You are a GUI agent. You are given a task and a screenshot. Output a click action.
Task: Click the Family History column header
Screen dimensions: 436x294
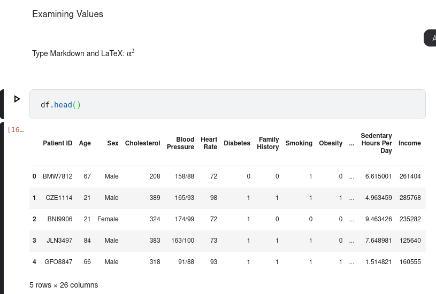coord(268,143)
